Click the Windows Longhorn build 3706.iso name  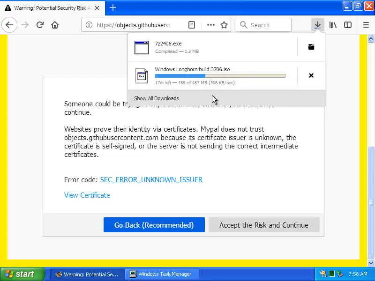point(192,69)
